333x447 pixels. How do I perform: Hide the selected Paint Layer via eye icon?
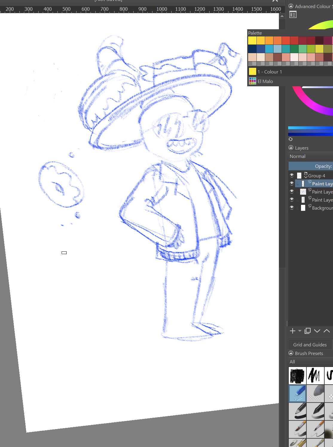[x=292, y=184]
